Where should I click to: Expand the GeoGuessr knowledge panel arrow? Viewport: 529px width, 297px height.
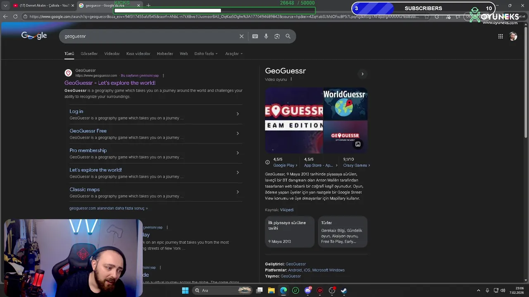(362, 74)
